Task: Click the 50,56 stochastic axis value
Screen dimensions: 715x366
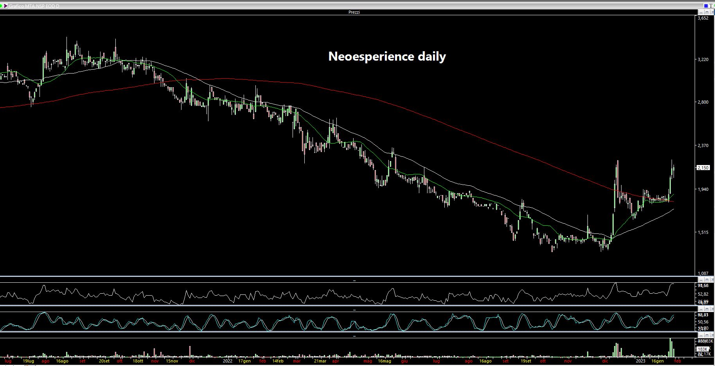Action: pos(703,322)
